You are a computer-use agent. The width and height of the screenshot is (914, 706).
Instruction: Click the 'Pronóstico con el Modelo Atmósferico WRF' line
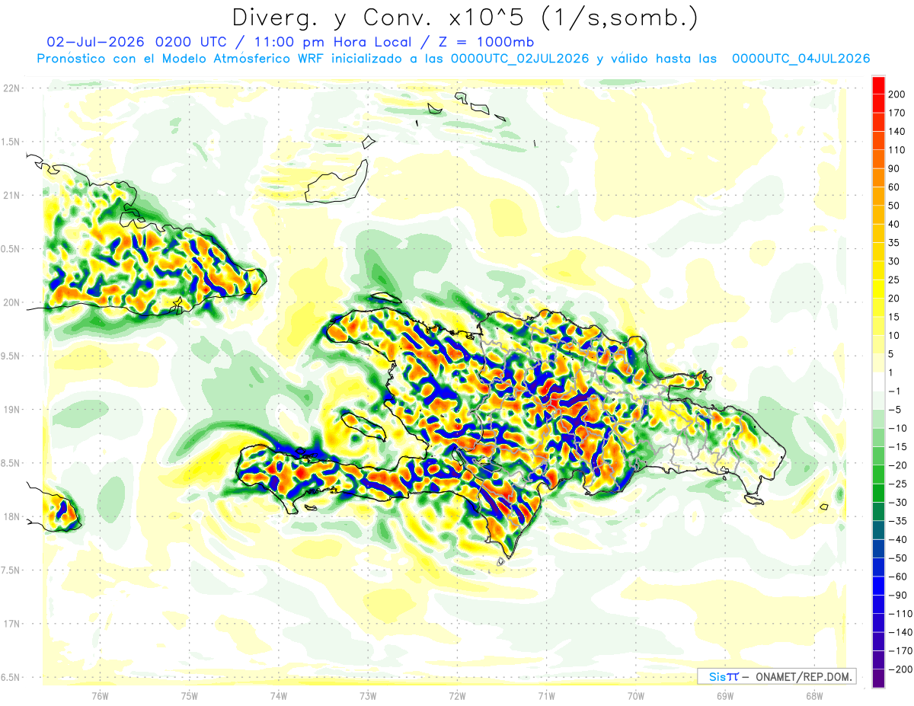point(181,59)
